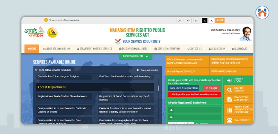Open Annual Report 2020-2021
The width and height of the screenshot is (278, 134).
[x=187, y=72]
